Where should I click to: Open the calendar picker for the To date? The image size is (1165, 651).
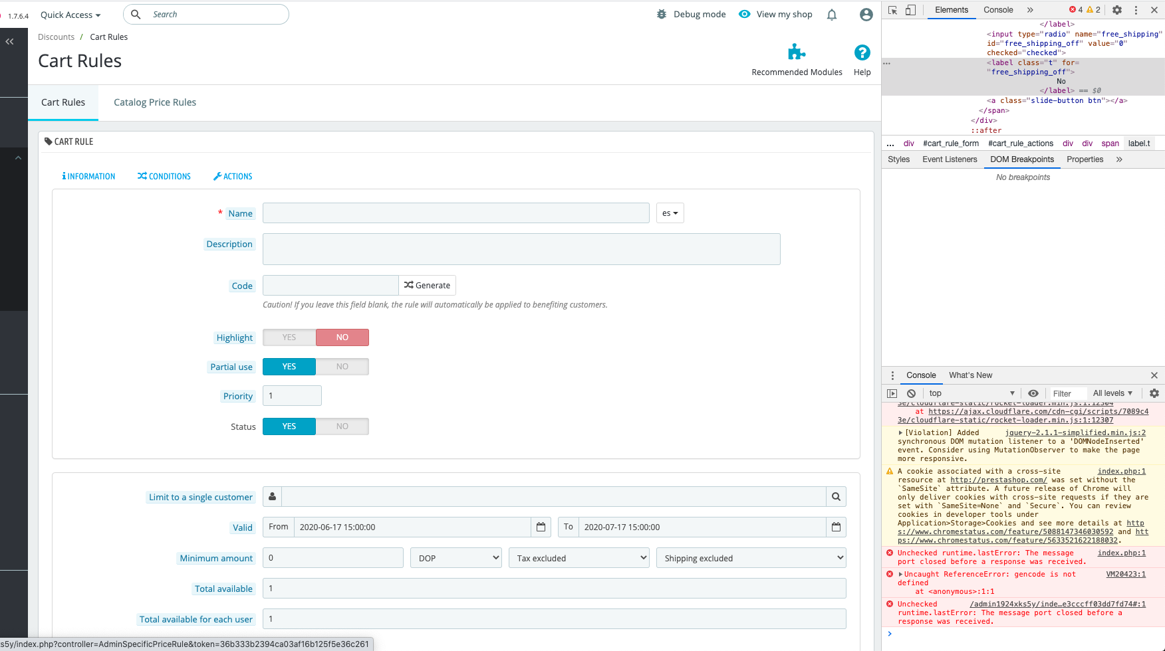coord(836,527)
